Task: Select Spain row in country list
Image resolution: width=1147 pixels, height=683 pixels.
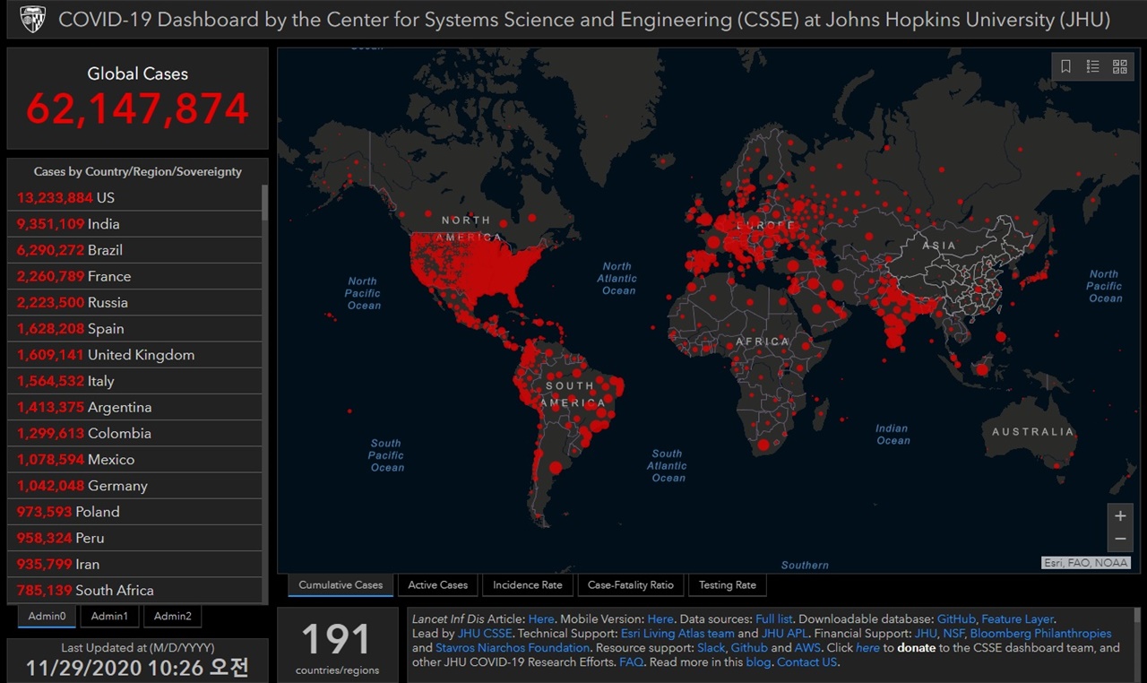Action: click(134, 329)
